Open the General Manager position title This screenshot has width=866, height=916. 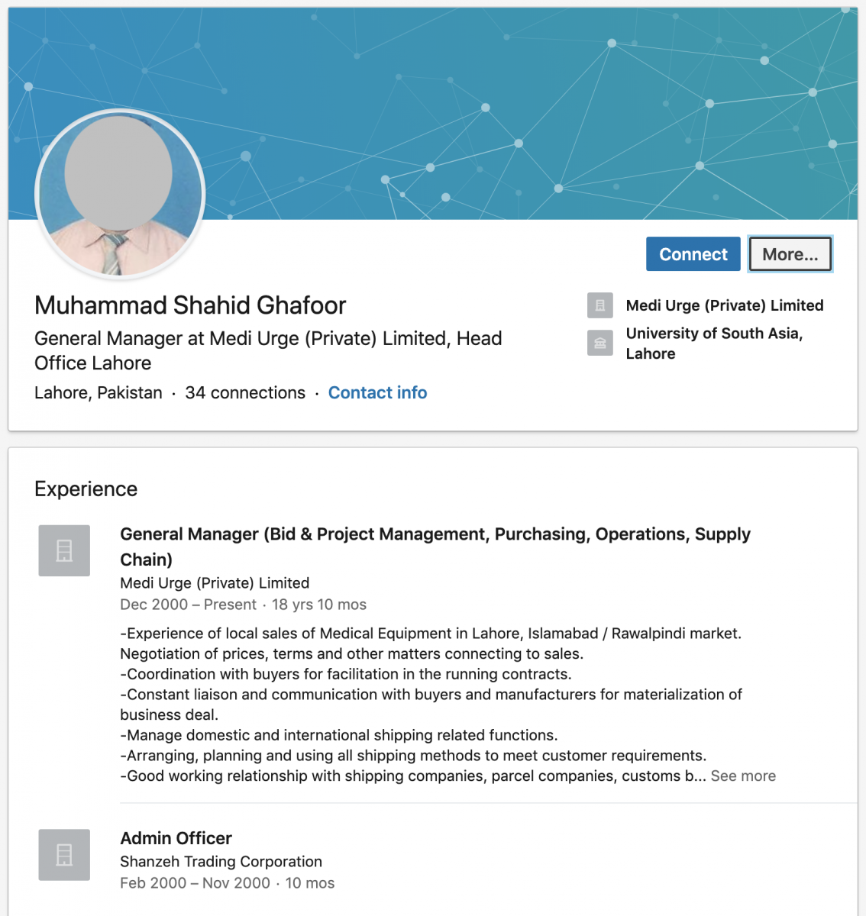pyautogui.click(x=435, y=547)
